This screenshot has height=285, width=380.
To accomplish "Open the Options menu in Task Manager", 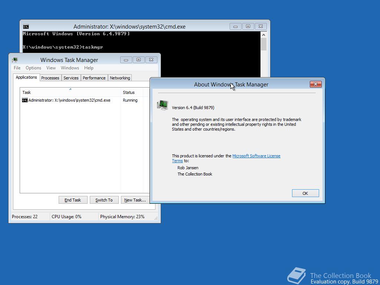I will 33,68.
